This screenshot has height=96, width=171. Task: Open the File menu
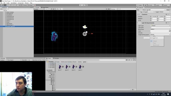(x=1, y=3)
